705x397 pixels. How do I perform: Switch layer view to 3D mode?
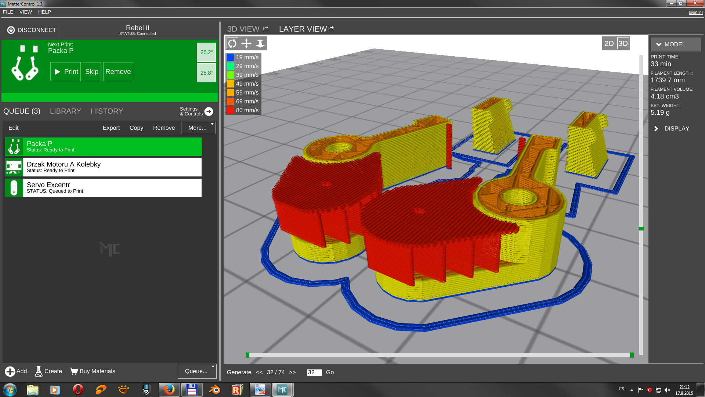click(623, 43)
